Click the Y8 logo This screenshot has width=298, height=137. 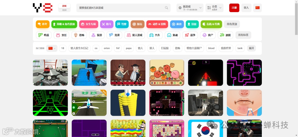coord(43,8)
